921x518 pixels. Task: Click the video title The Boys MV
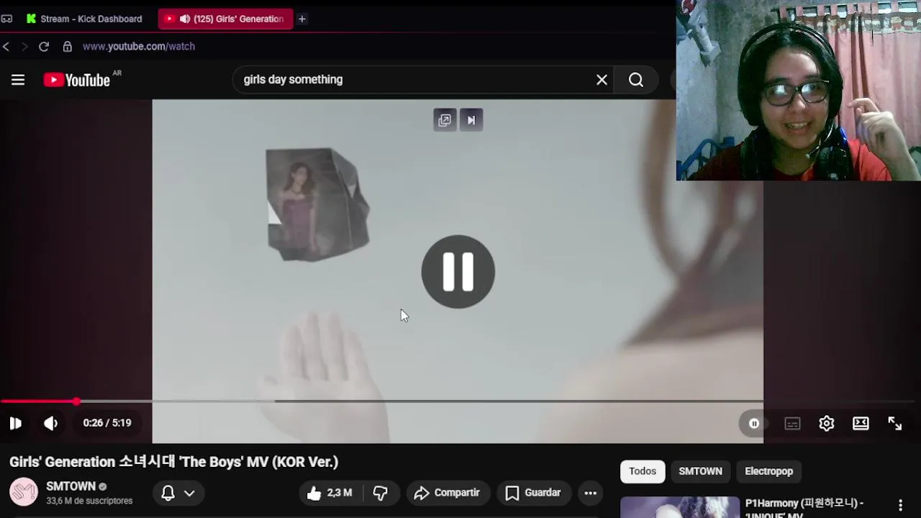tap(173, 462)
